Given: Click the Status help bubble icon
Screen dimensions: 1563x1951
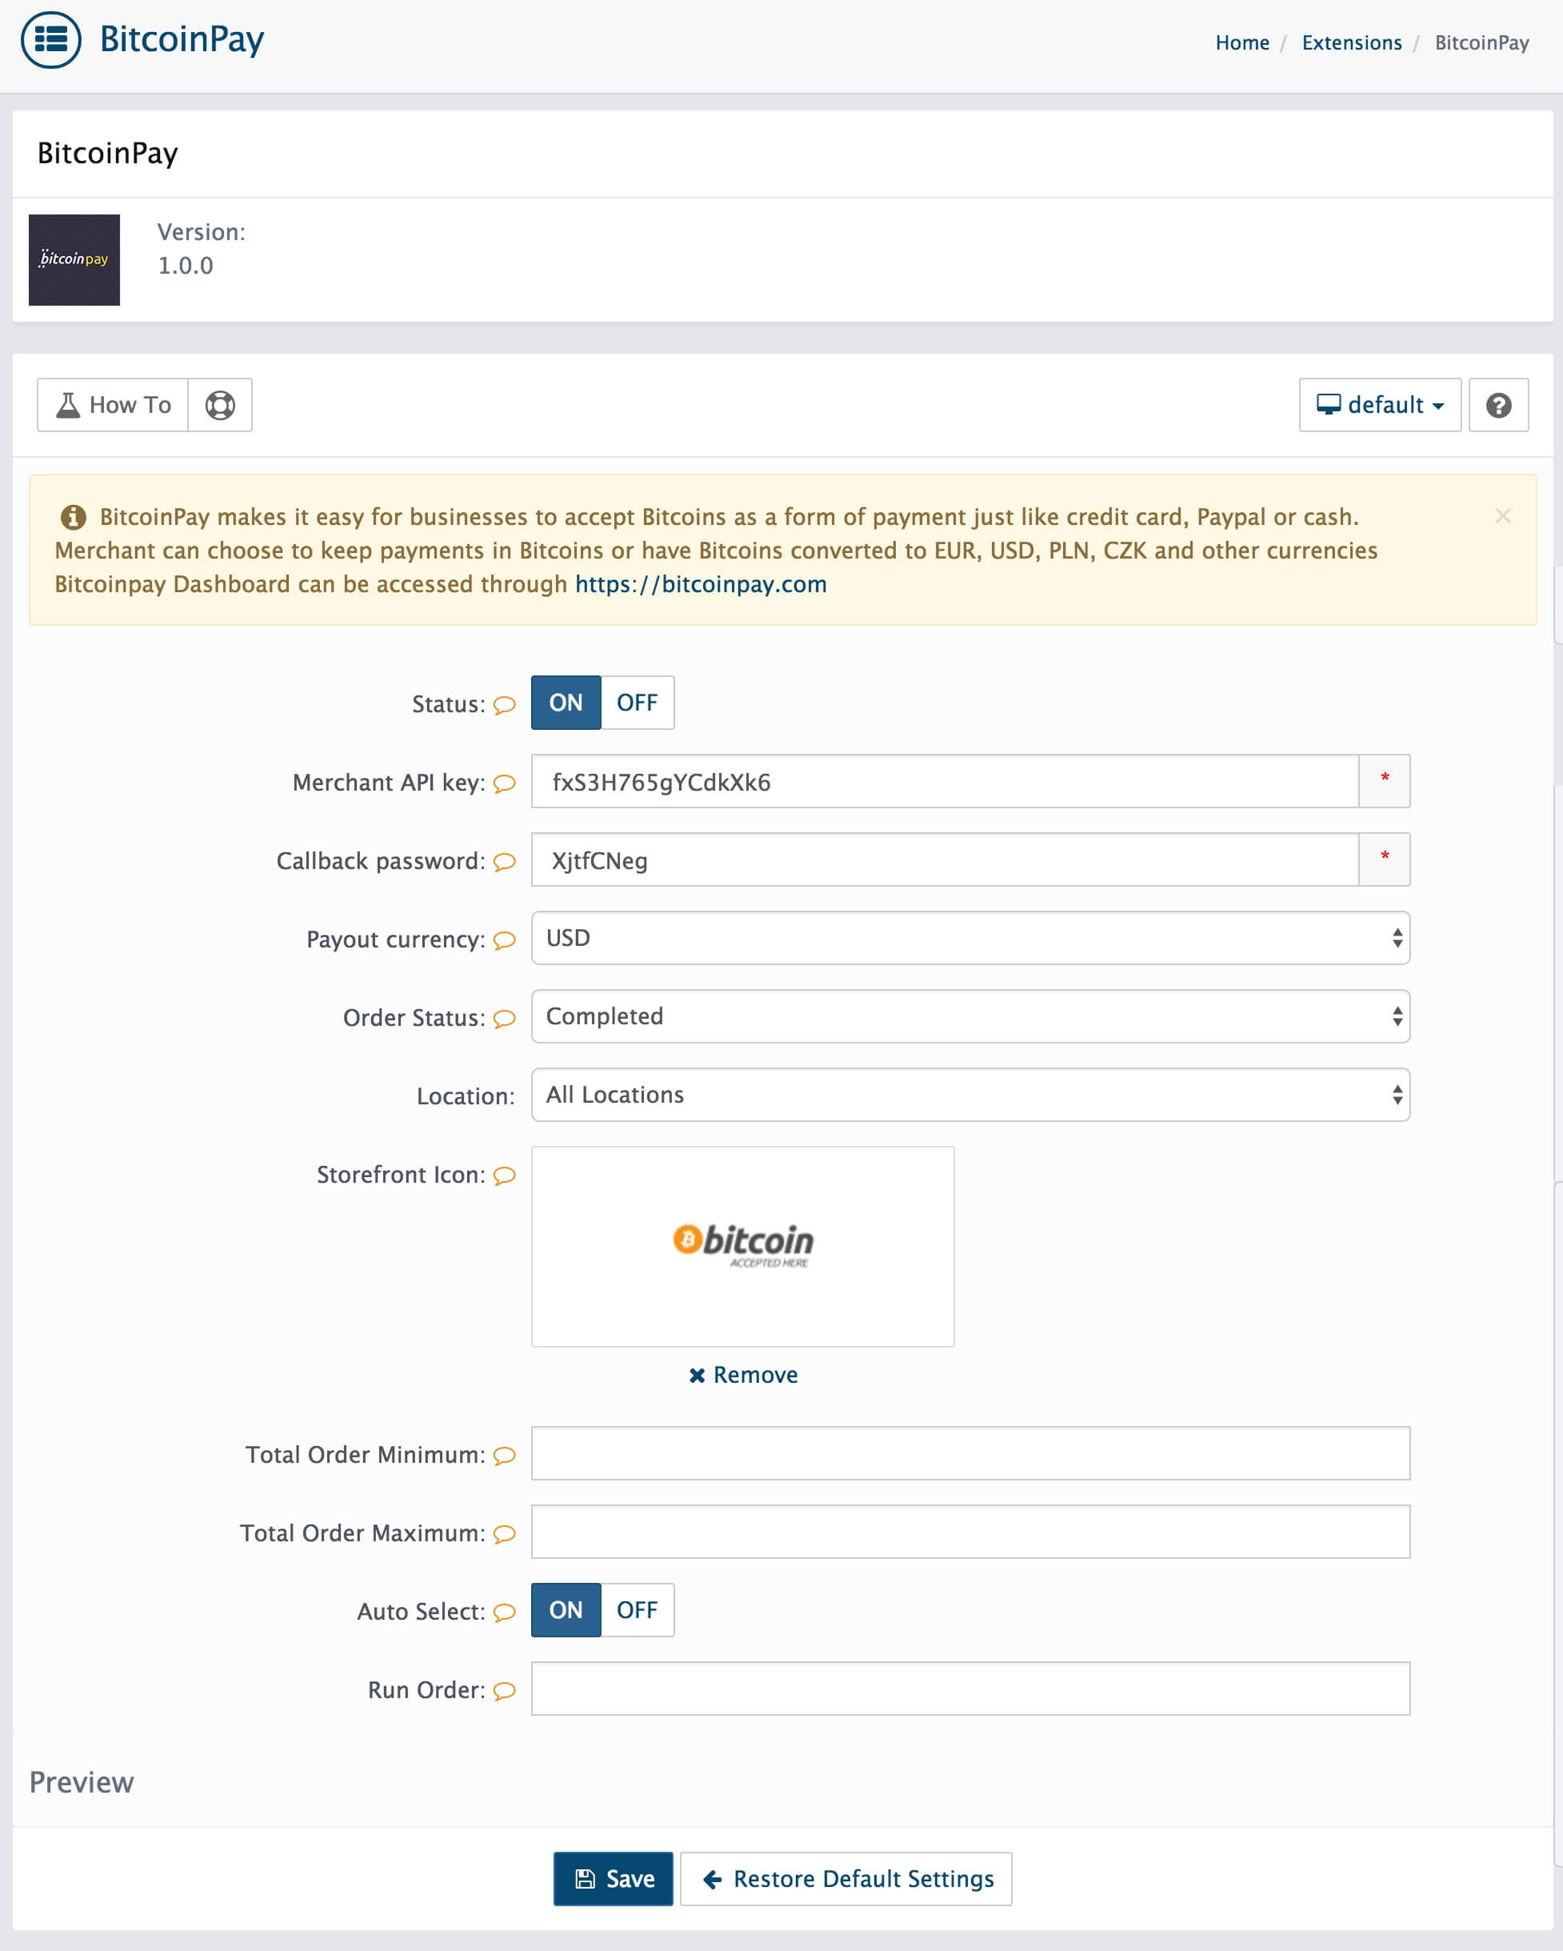Looking at the screenshot, I should coord(505,704).
